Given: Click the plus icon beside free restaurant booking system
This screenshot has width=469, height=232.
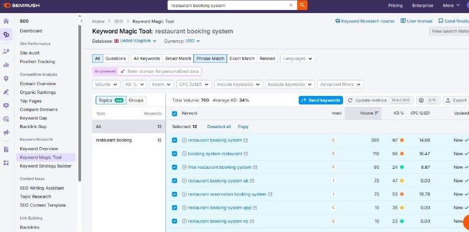Looking at the screenshot, I should click(184, 167).
